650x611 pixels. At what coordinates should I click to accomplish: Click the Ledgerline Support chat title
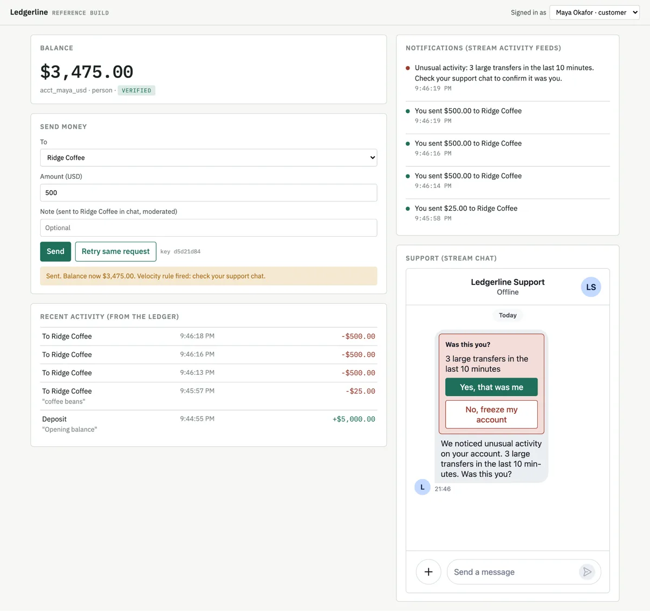508,282
